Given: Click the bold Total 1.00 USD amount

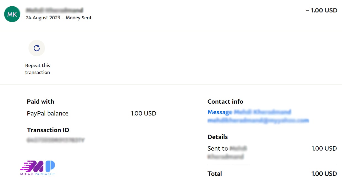Looking at the screenshot, I should pyautogui.click(x=324, y=174).
